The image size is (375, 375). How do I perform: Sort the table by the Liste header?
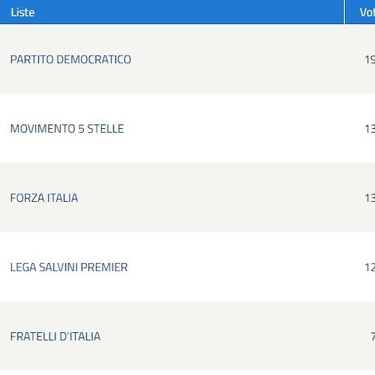tap(22, 13)
